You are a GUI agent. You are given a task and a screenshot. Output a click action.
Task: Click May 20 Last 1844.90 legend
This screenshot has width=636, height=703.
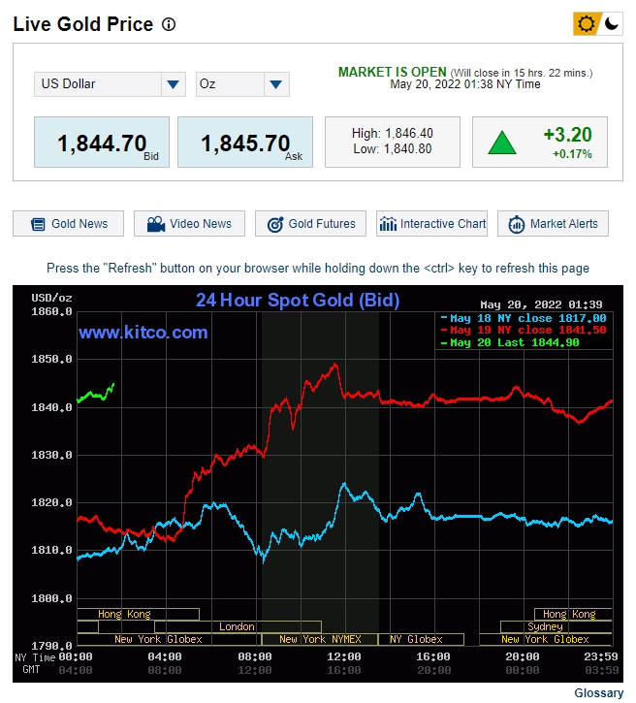point(510,342)
